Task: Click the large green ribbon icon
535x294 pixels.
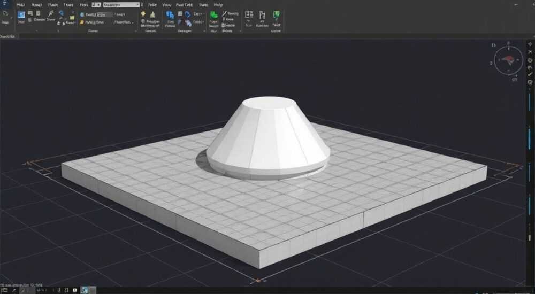Action: point(214,14)
